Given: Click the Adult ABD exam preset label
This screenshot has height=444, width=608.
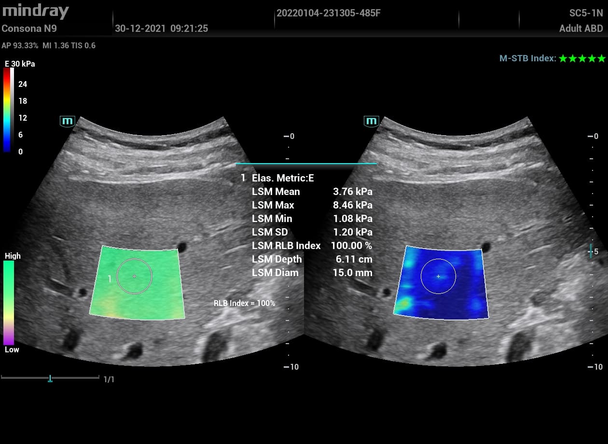Looking at the screenshot, I should point(580,28).
